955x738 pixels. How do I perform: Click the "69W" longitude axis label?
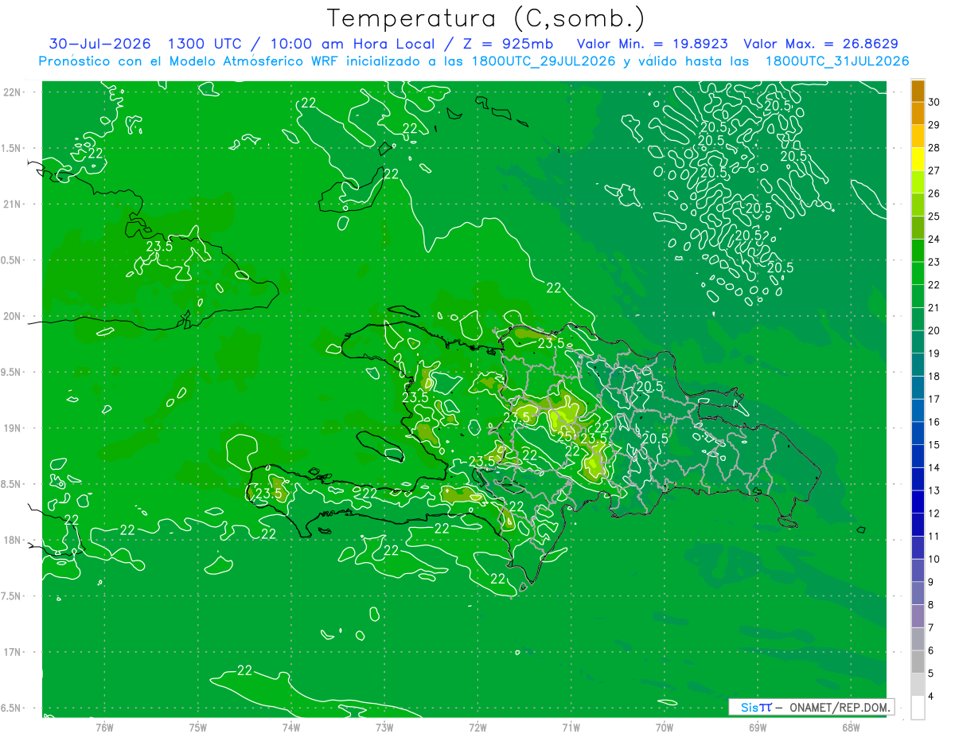[757, 727]
